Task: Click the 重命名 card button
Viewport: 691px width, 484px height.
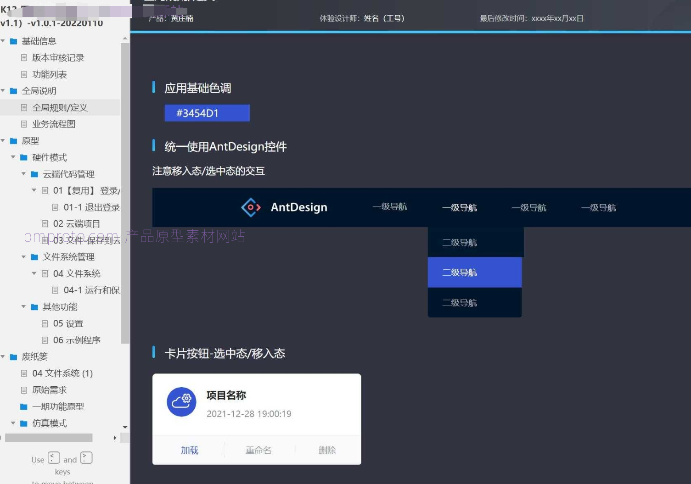Action: (258, 451)
